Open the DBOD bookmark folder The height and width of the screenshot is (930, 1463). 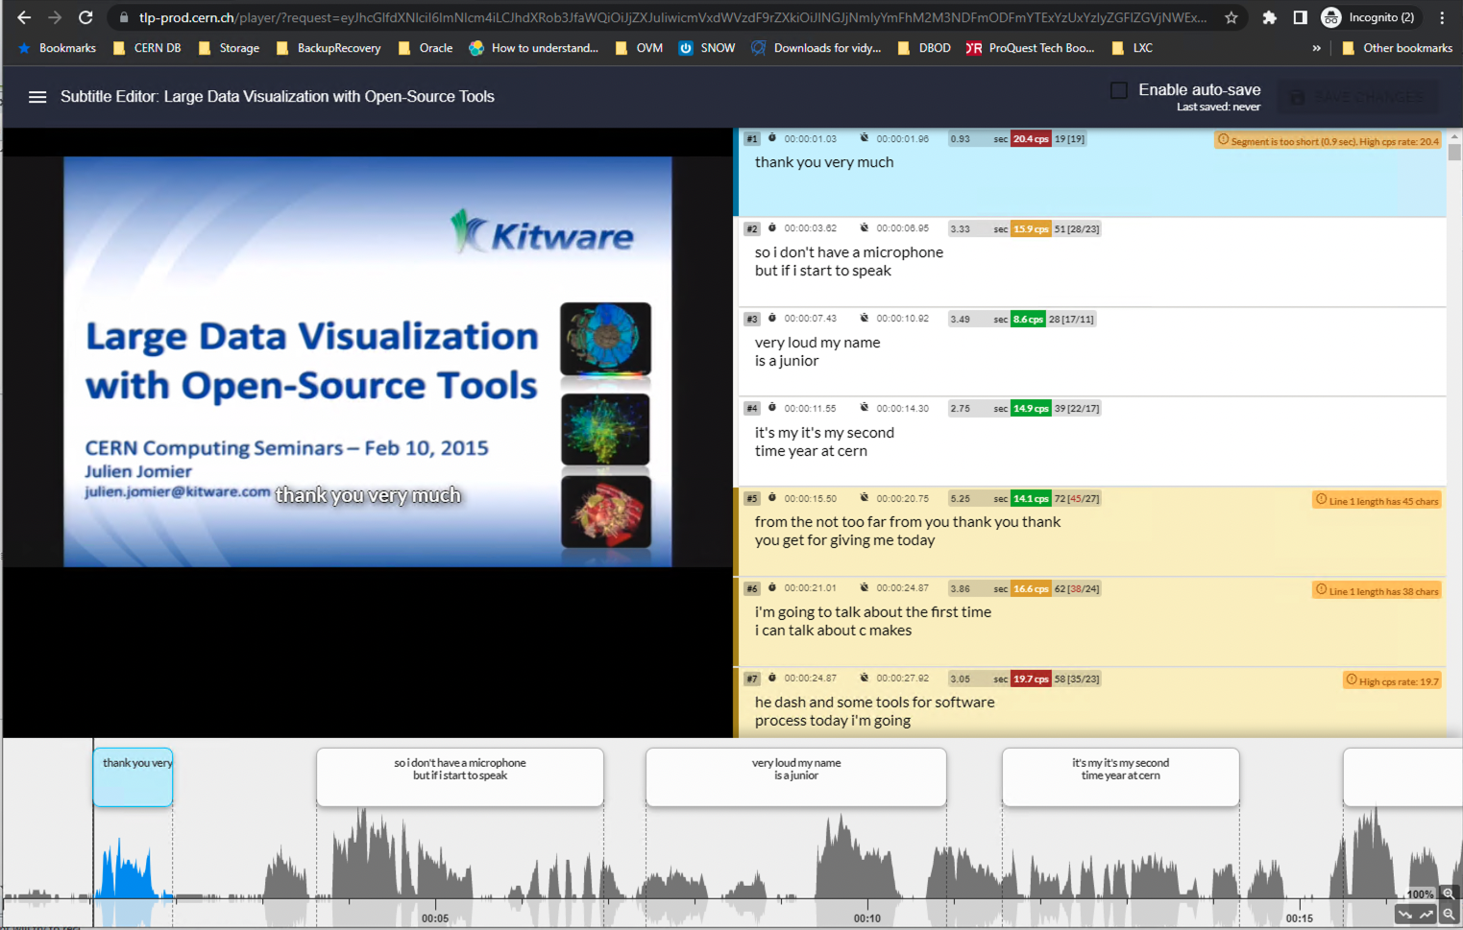point(924,48)
